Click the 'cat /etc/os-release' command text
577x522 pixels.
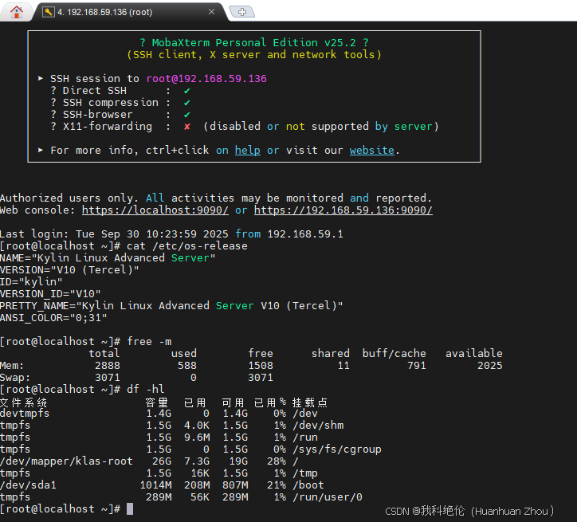point(187,245)
